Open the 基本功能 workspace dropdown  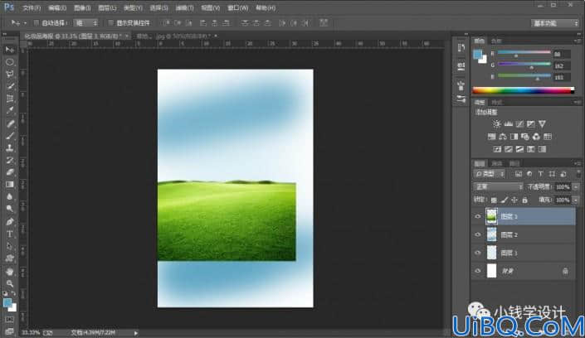[x=555, y=23]
